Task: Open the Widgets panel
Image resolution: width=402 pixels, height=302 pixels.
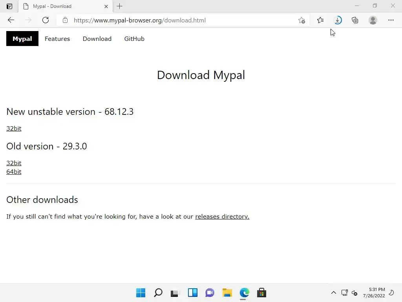Action: click(x=193, y=293)
